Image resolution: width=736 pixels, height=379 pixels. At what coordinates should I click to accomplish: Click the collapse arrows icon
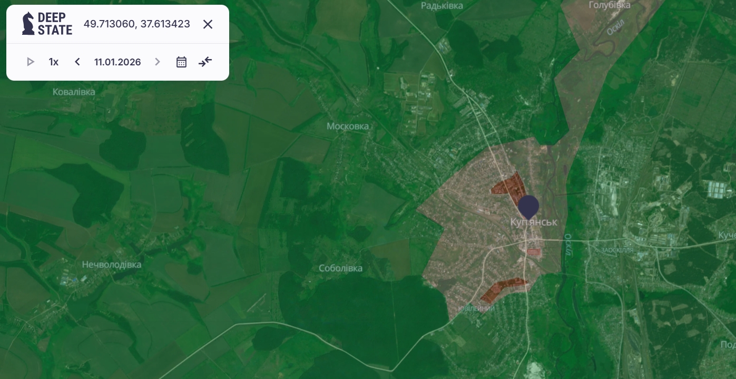(205, 62)
